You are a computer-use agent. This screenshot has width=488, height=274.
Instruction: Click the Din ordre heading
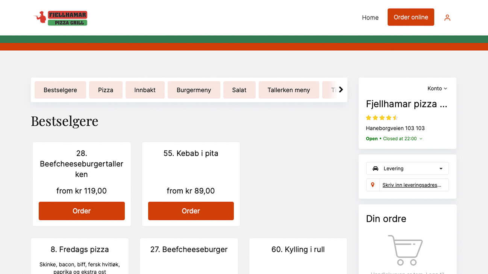(386, 219)
